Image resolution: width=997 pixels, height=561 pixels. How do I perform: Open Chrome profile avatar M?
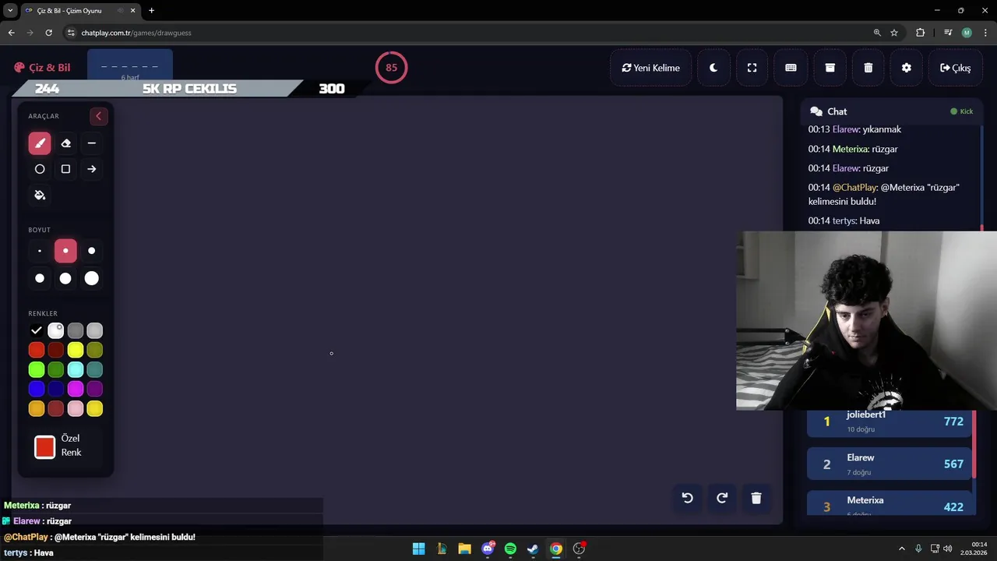(x=967, y=33)
